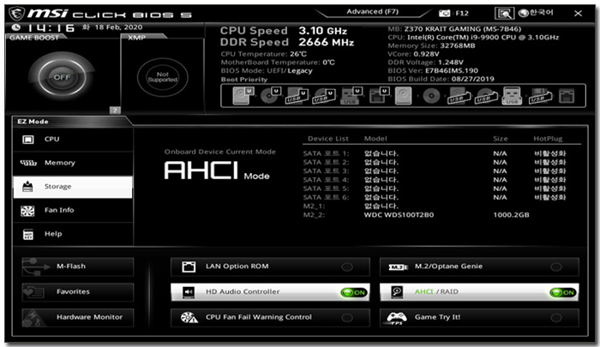Select the Storage section

coord(73,187)
